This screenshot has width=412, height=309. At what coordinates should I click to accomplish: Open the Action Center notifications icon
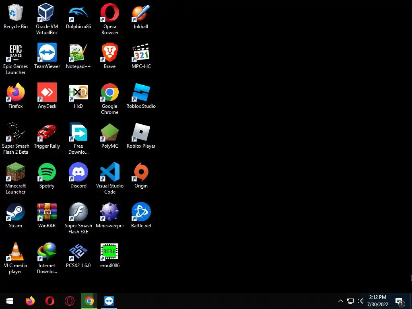(x=400, y=302)
